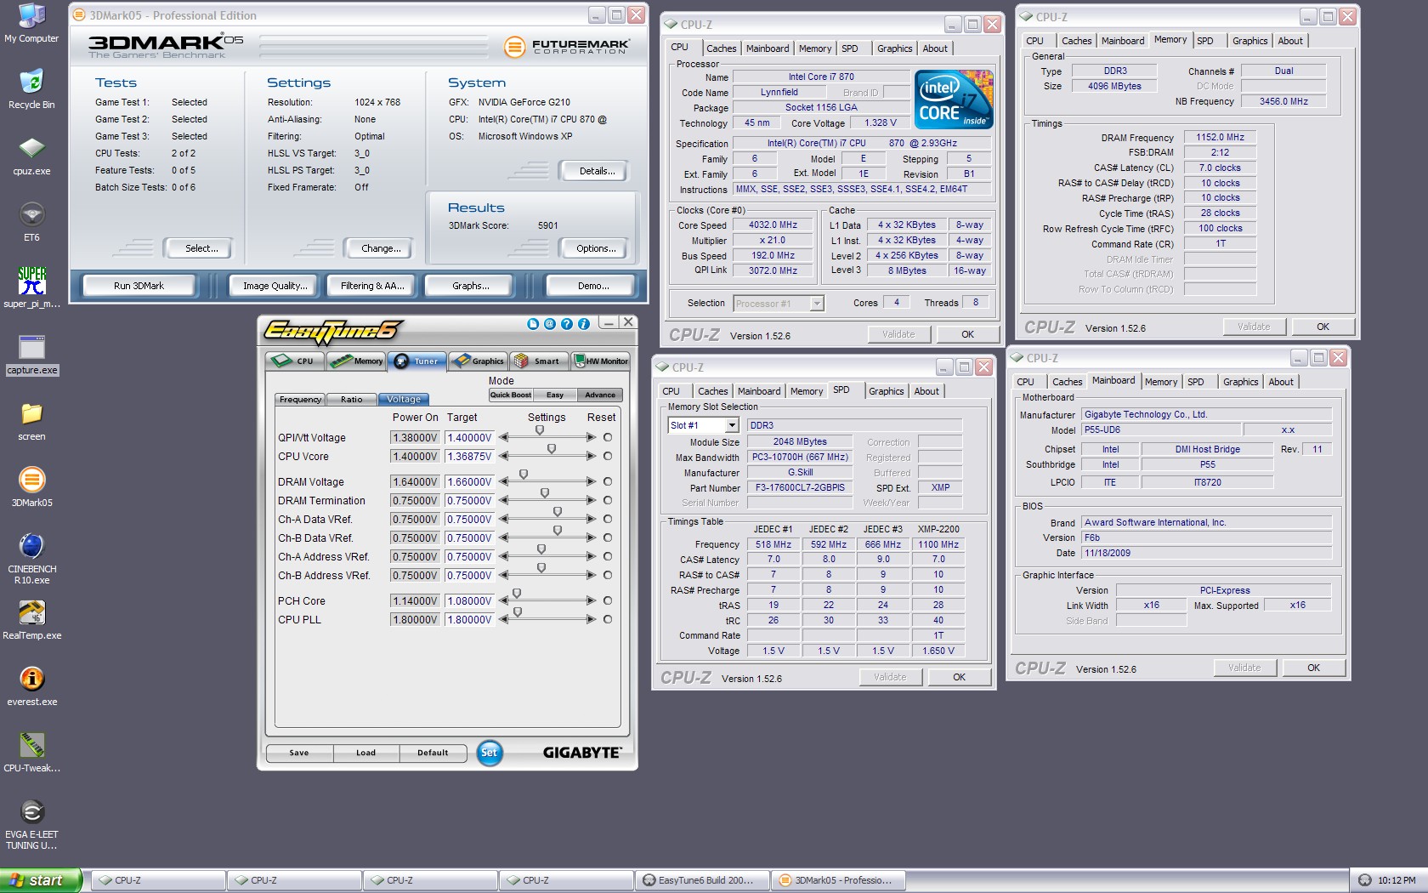Open Windows Start button
The image size is (1428, 893).
tap(41, 880)
